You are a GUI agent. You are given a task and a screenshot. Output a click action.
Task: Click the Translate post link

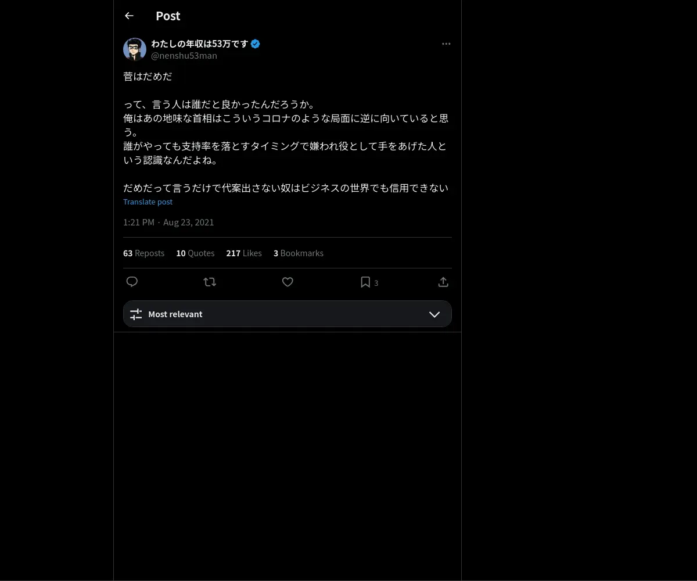click(x=148, y=202)
